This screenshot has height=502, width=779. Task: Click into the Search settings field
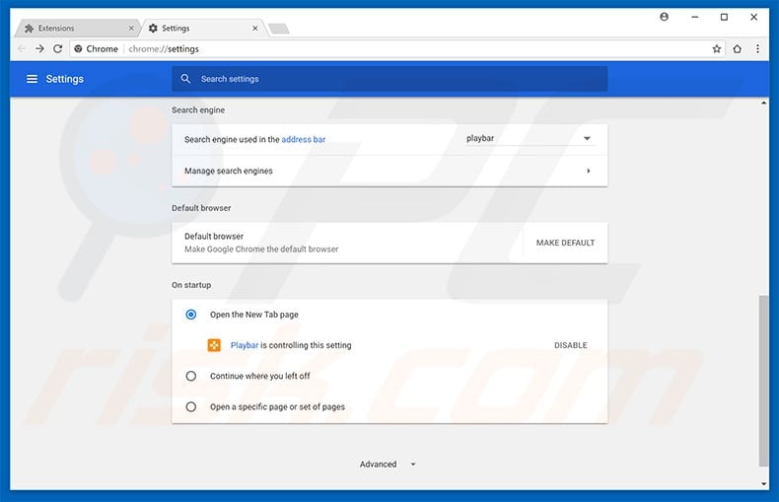(x=389, y=79)
